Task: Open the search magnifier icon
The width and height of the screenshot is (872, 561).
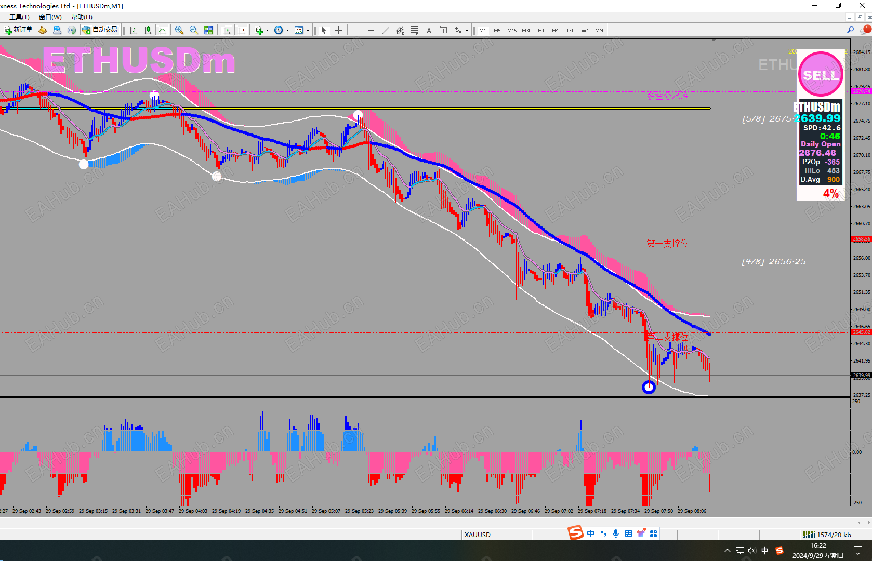Action: click(x=851, y=30)
